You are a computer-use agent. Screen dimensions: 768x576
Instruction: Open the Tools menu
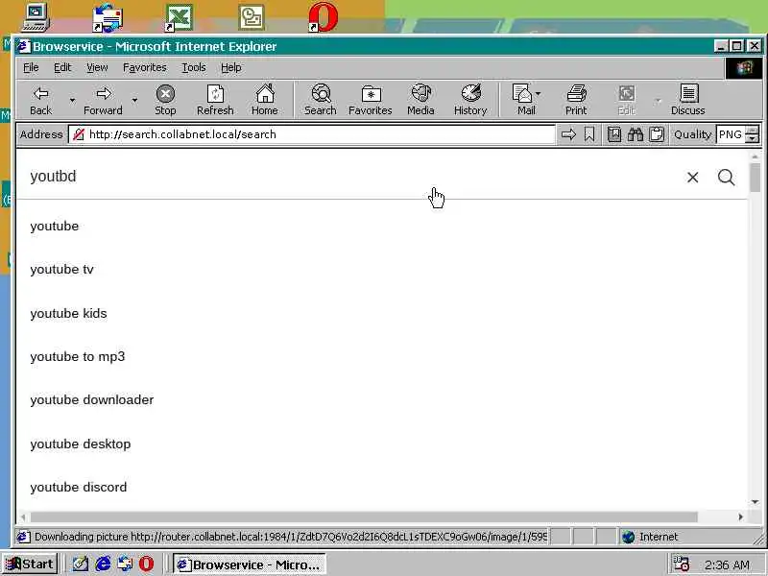(194, 67)
